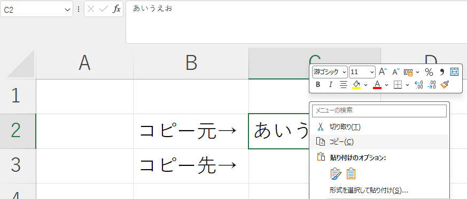Click the paste icon under paste options

pyautogui.click(x=336, y=174)
